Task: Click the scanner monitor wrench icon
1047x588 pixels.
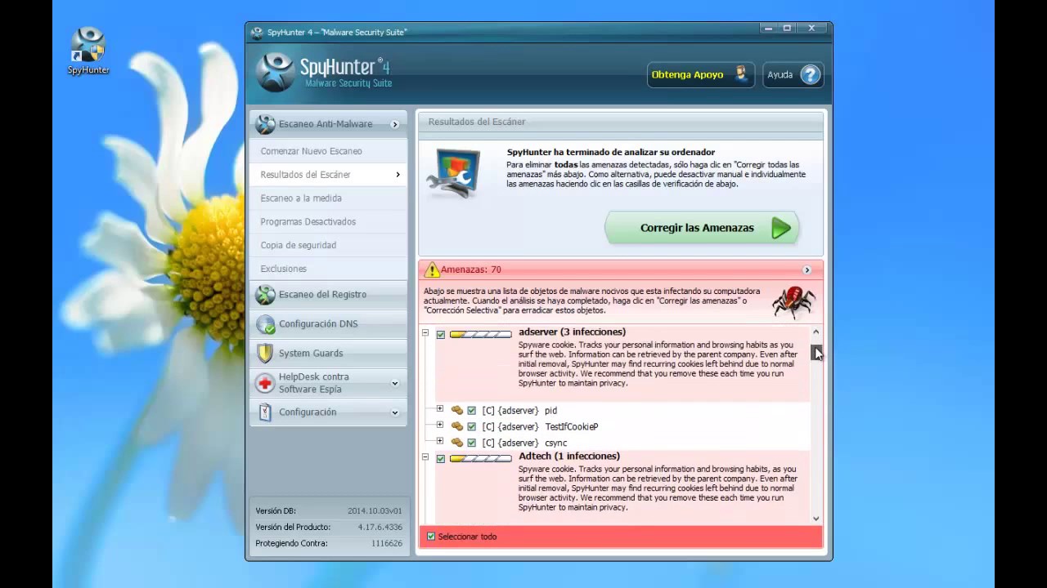Action: pyautogui.click(x=452, y=172)
